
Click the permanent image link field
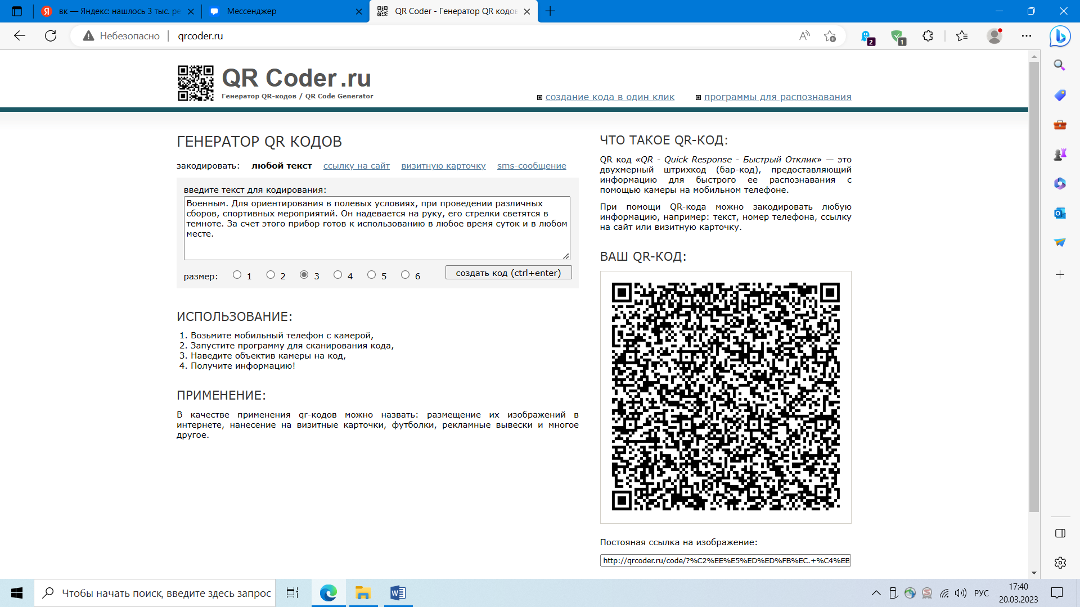point(726,560)
